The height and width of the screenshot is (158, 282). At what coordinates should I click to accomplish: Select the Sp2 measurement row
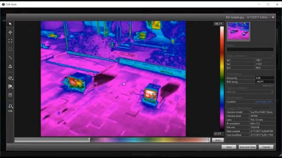(x=250, y=64)
